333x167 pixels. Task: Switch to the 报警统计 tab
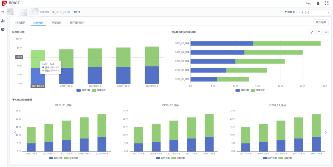click(x=56, y=22)
